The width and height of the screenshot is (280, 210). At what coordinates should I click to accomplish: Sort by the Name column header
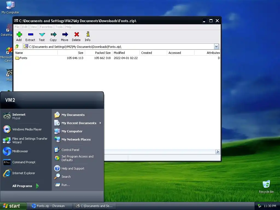[36, 53]
